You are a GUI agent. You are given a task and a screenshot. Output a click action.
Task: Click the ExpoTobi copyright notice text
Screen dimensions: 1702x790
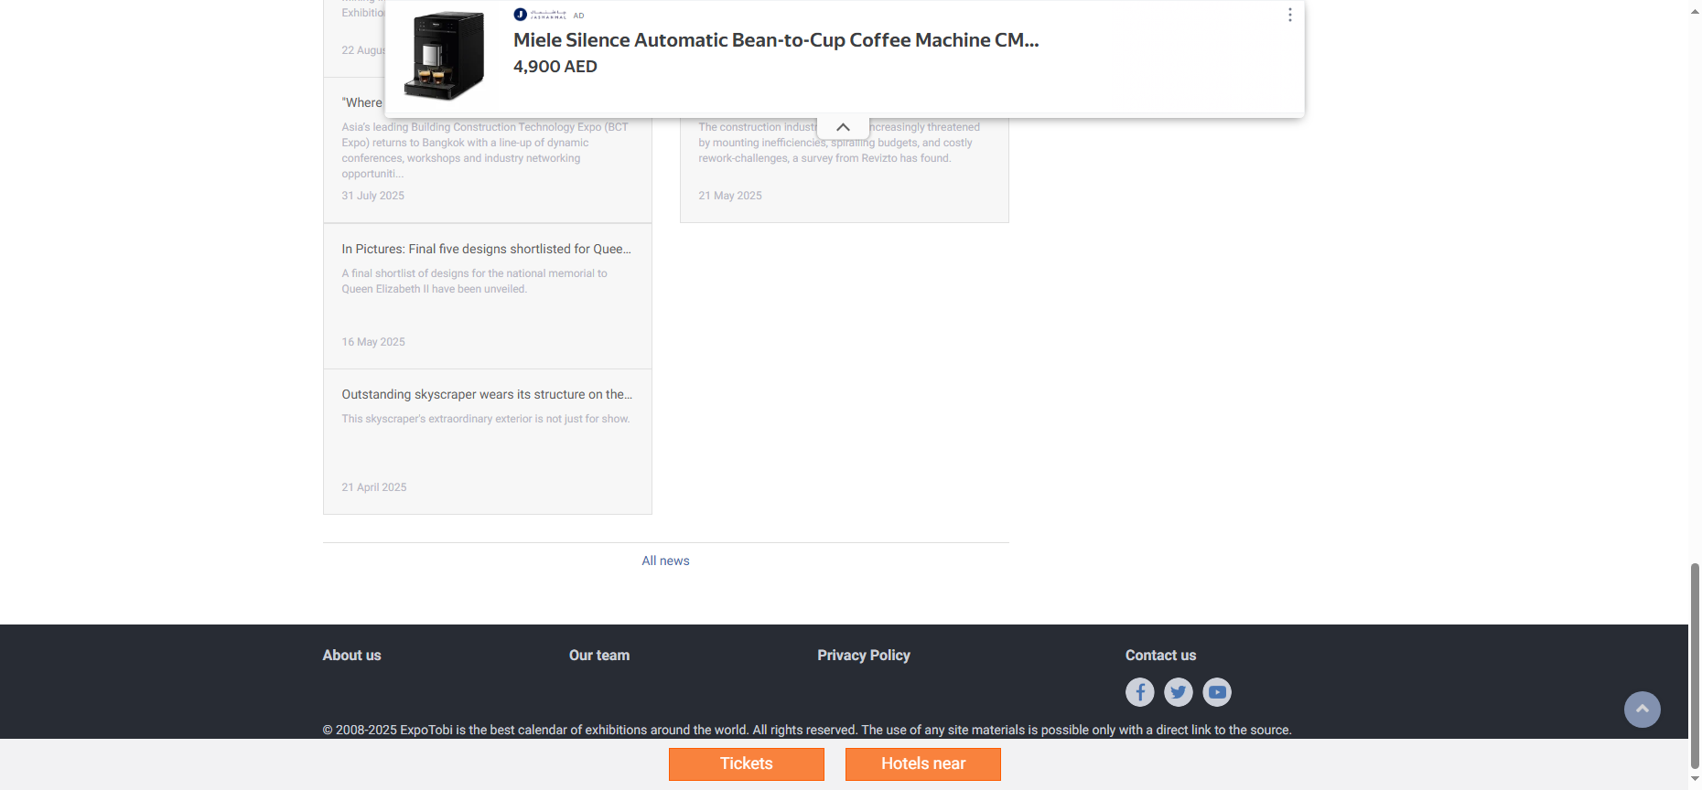pyautogui.click(x=807, y=730)
